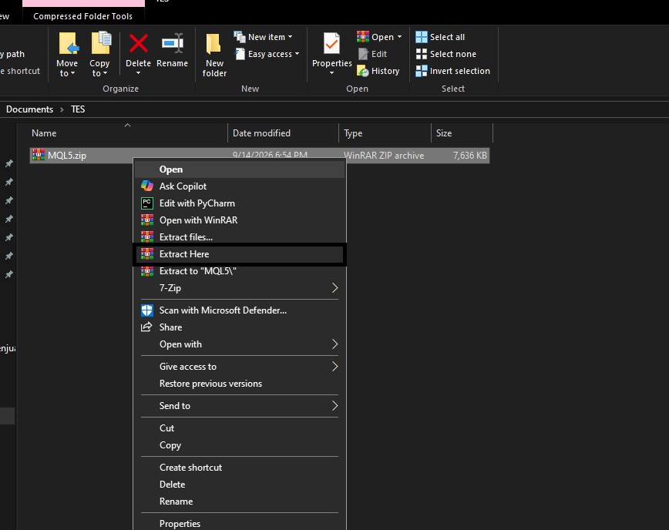669x530 pixels.
Task: Expand the Copy to dropdown arrow
Action: coord(105,73)
